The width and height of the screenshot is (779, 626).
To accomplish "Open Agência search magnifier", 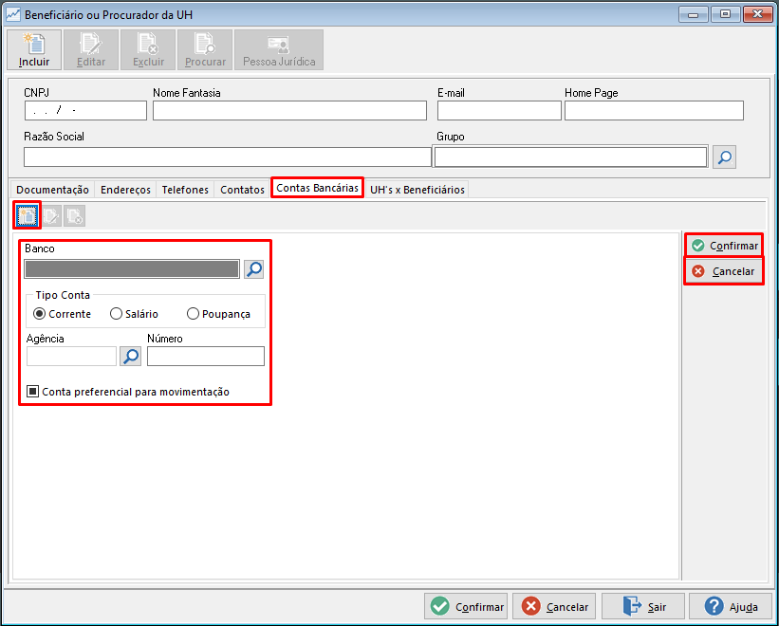I will [x=131, y=356].
